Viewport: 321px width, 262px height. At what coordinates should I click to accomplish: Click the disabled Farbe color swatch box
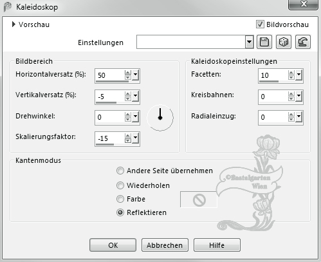[x=199, y=200]
